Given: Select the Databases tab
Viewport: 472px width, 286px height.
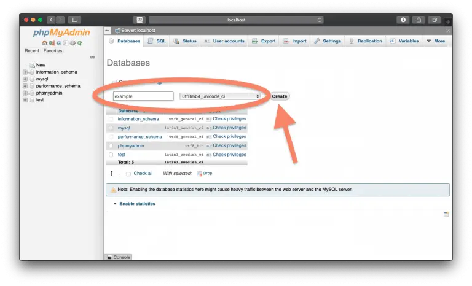Looking at the screenshot, I should [x=125, y=41].
